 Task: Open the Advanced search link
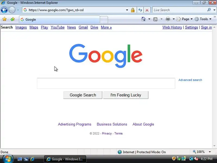(x=190, y=80)
